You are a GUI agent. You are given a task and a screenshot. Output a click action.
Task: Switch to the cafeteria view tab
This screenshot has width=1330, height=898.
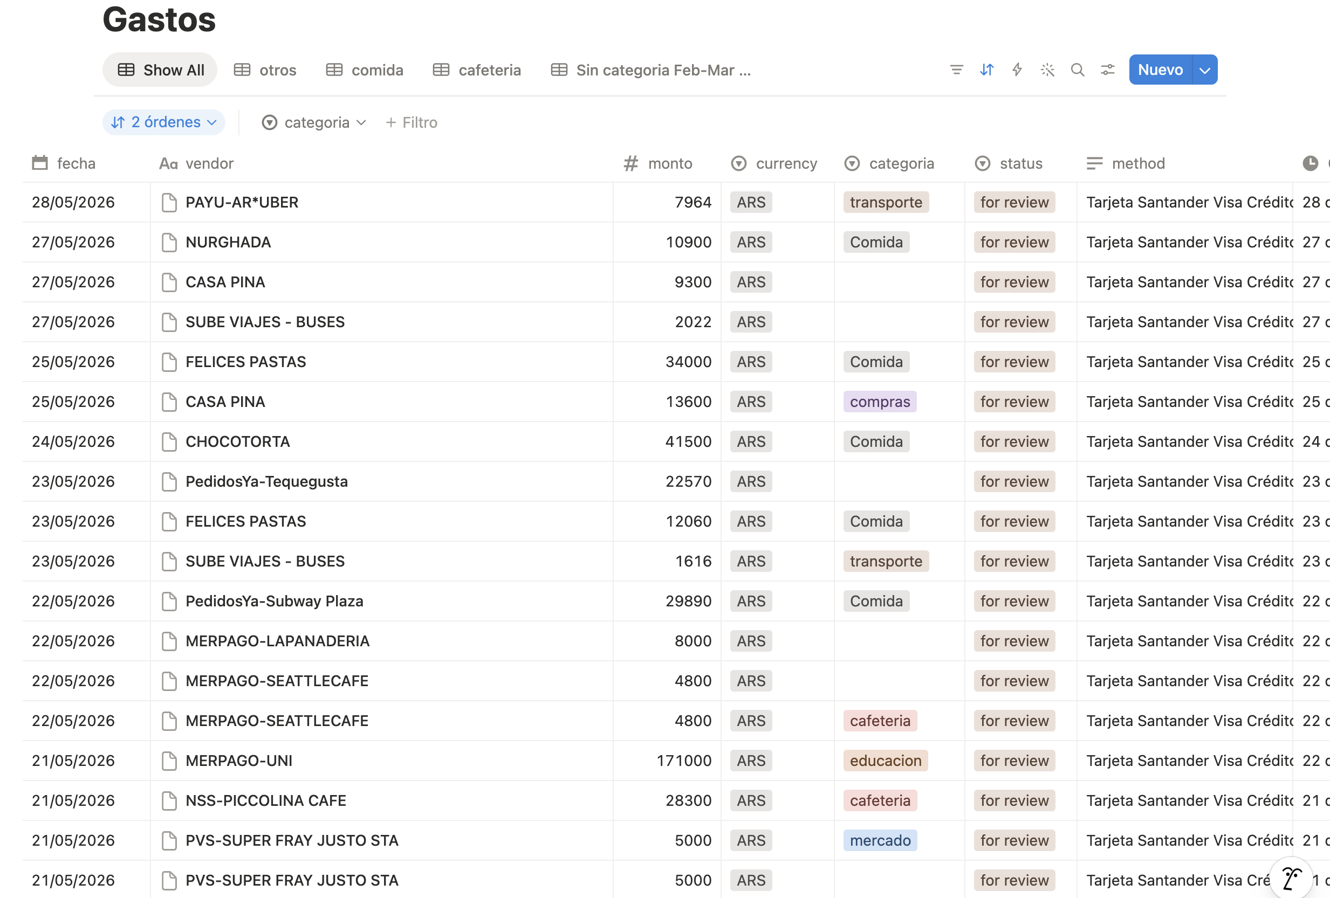click(477, 70)
